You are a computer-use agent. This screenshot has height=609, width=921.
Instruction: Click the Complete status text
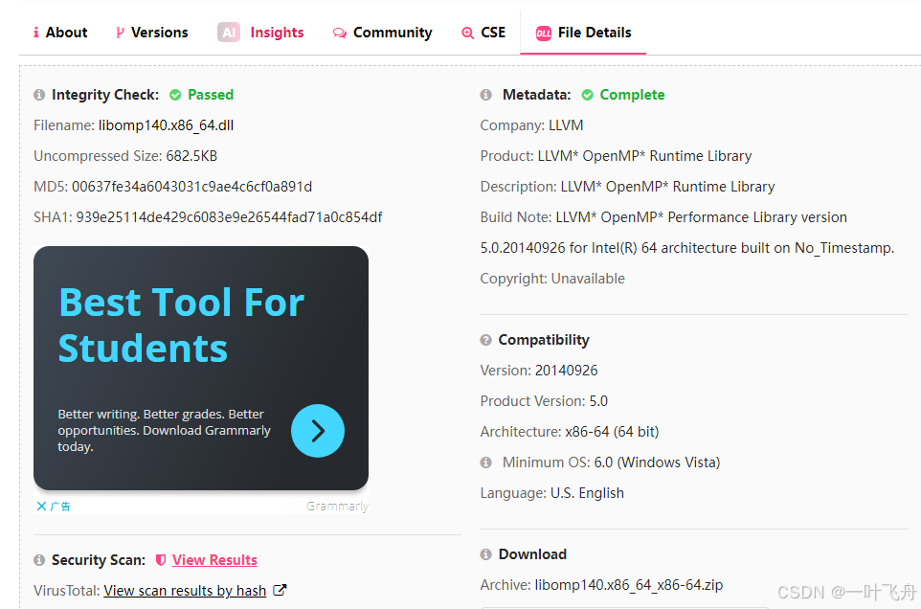[632, 95]
